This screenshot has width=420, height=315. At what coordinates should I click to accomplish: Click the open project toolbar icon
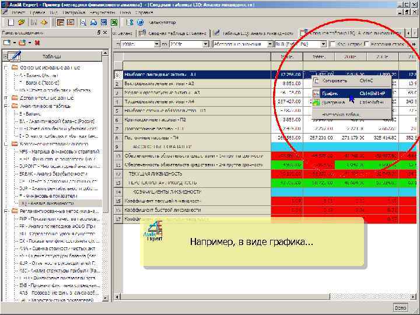click(21, 23)
